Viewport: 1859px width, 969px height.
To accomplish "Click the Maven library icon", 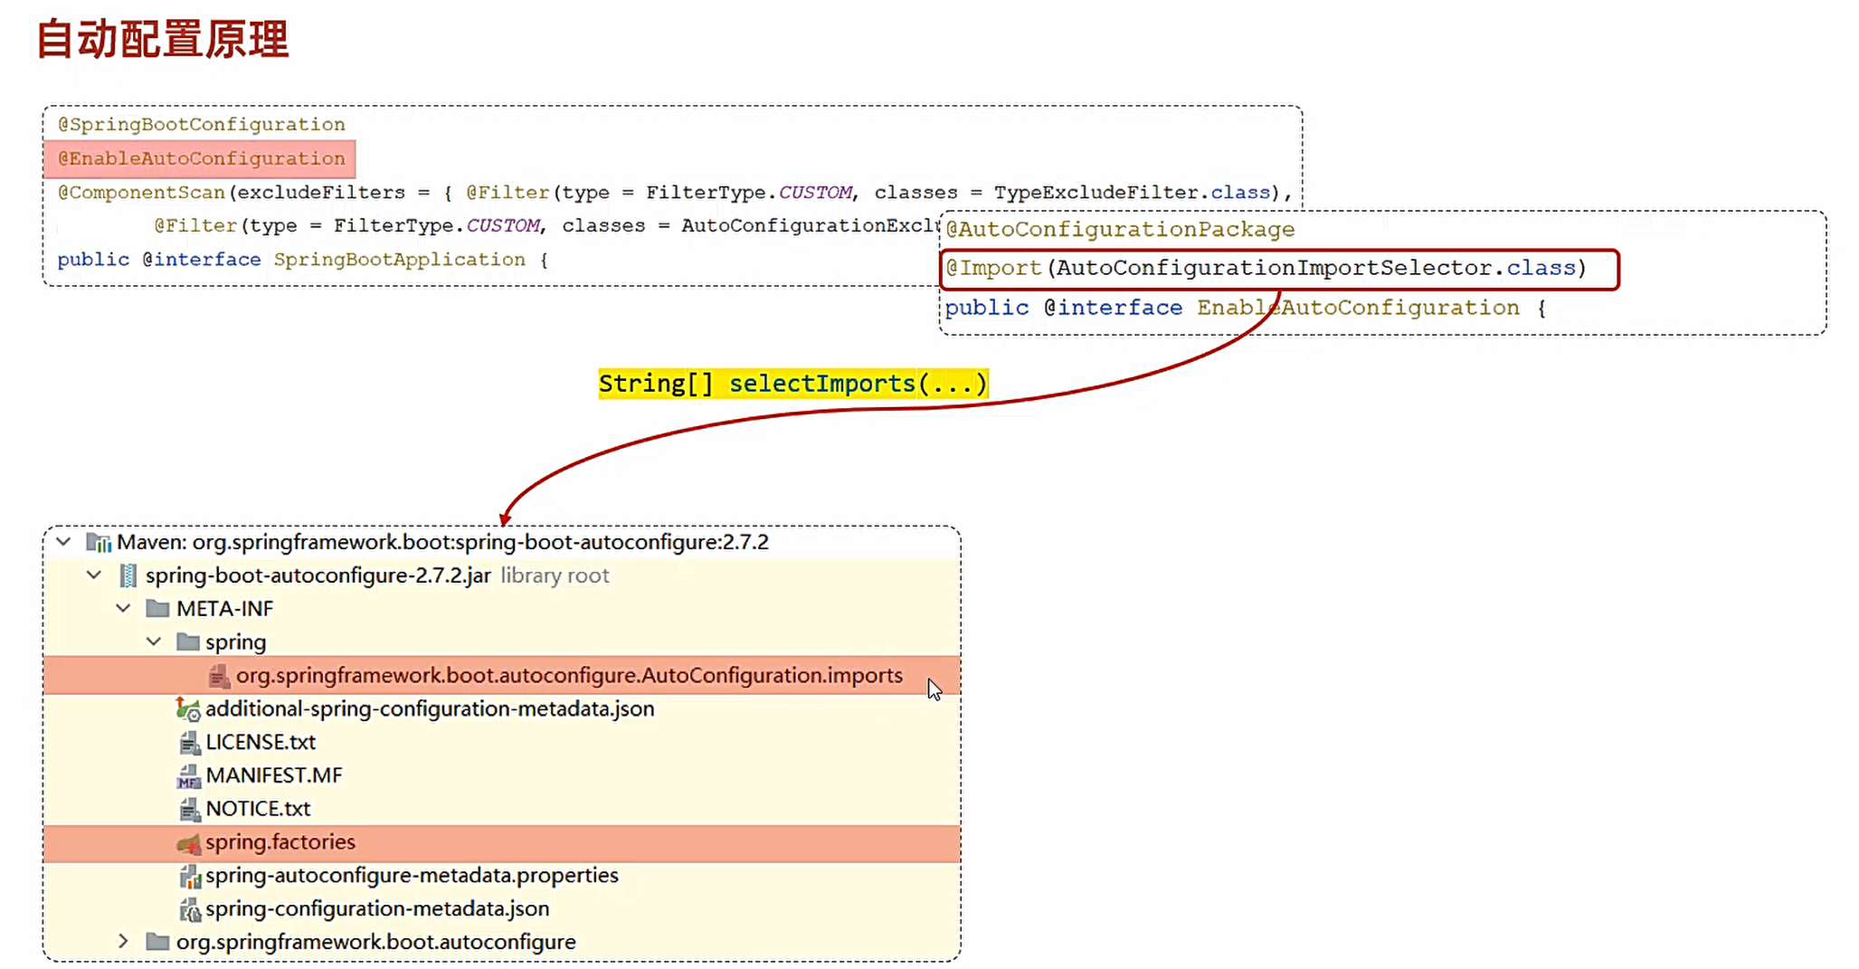I will 99,542.
